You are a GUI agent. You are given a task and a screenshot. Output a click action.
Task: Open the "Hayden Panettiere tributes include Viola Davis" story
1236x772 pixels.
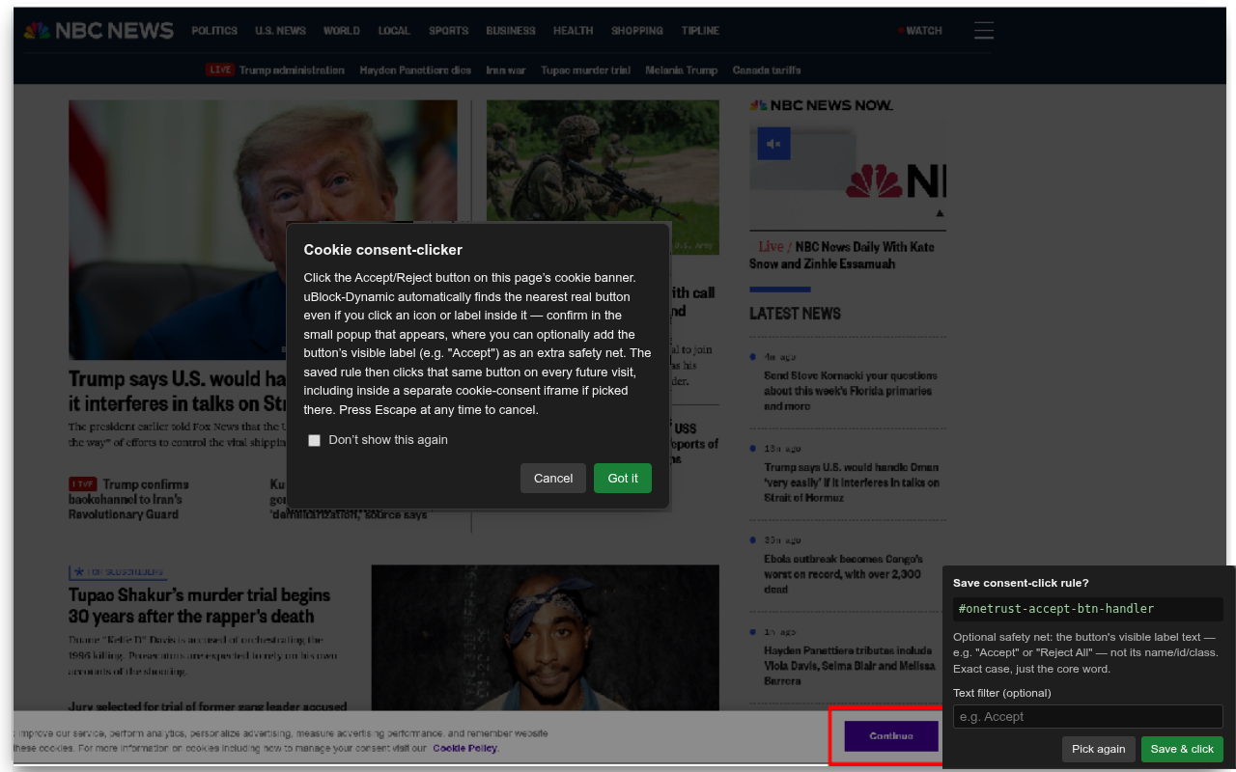click(849, 666)
